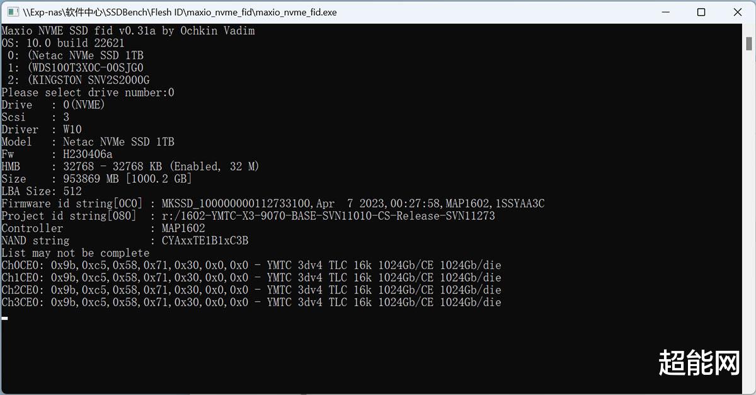Click the Controller MAP1602 value
The height and width of the screenshot is (395, 756).
pos(183,228)
